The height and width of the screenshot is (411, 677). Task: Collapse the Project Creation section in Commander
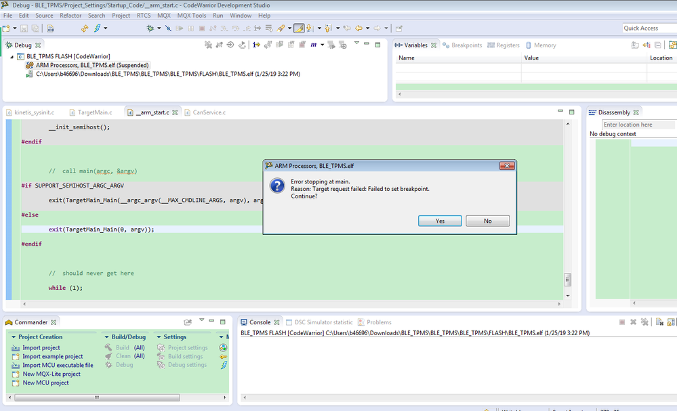point(14,337)
